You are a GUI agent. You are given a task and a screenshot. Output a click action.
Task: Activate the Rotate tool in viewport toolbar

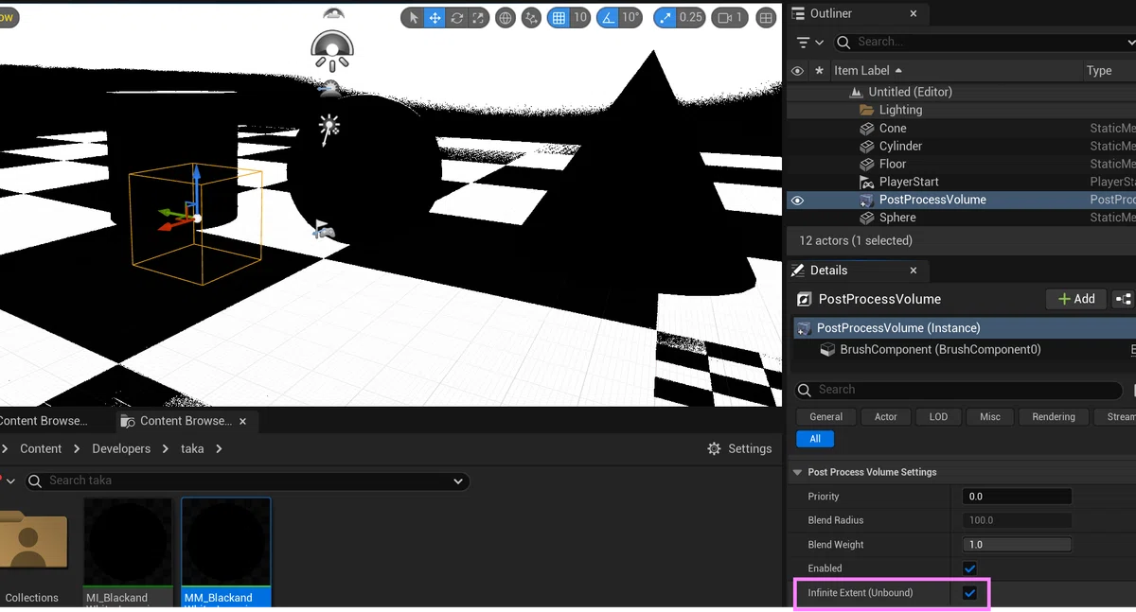coord(457,18)
